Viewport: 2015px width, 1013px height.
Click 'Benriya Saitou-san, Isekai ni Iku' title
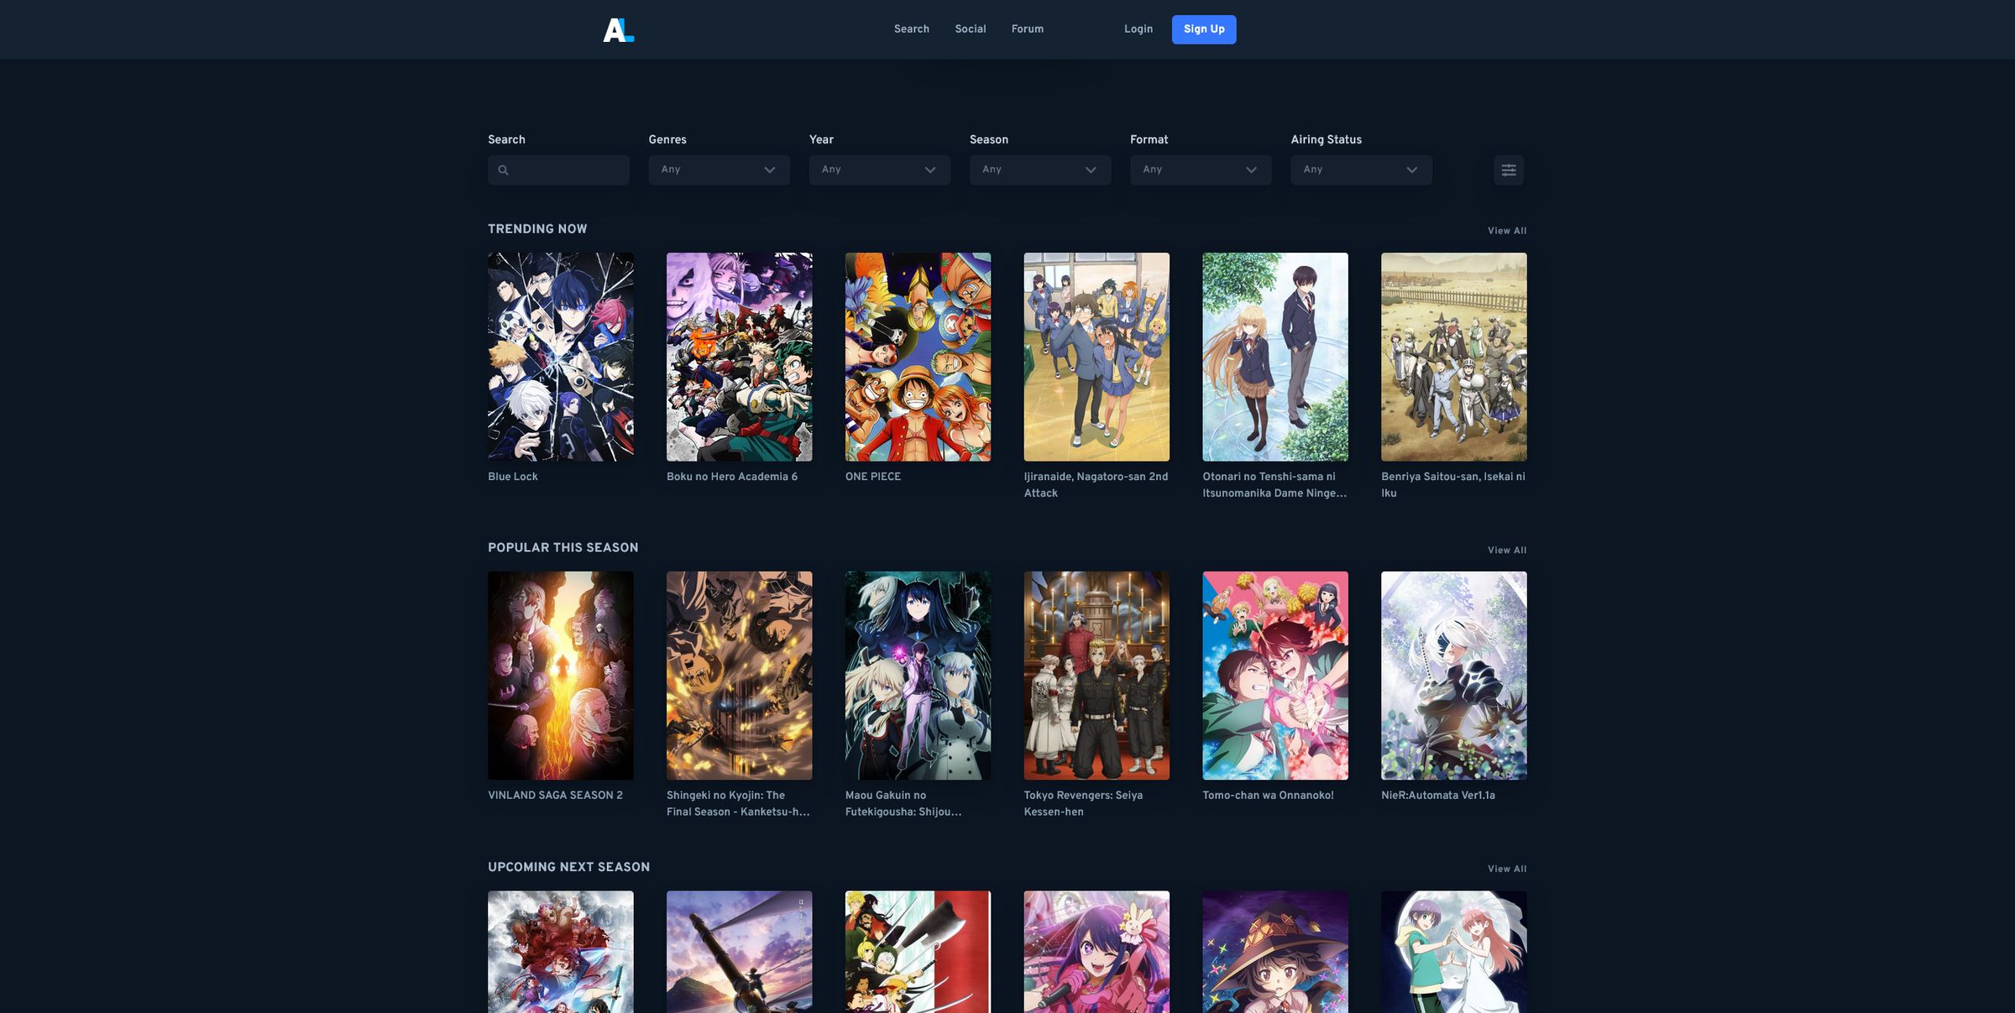[1453, 485]
